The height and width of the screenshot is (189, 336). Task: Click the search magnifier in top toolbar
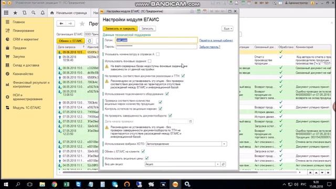(x=34, y=13)
